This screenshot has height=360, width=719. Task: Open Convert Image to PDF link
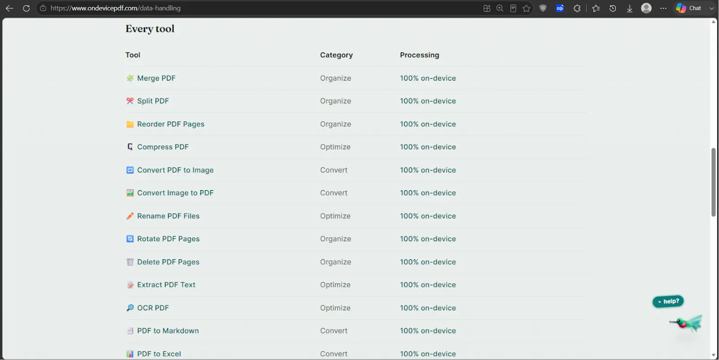click(x=175, y=193)
